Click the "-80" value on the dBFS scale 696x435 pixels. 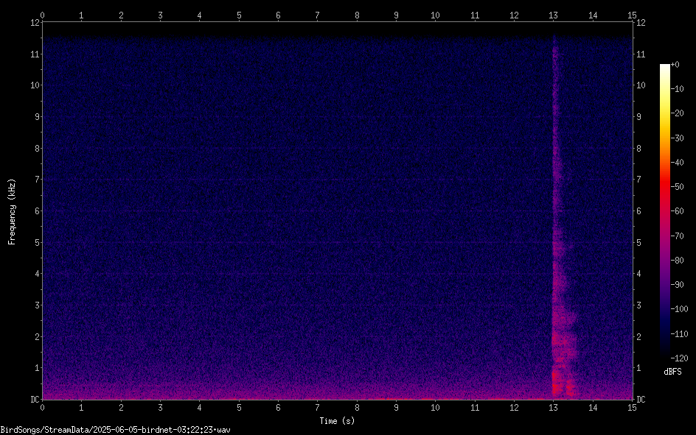(x=678, y=261)
